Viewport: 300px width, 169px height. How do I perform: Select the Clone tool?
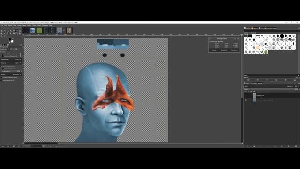click(x=11, y=33)
